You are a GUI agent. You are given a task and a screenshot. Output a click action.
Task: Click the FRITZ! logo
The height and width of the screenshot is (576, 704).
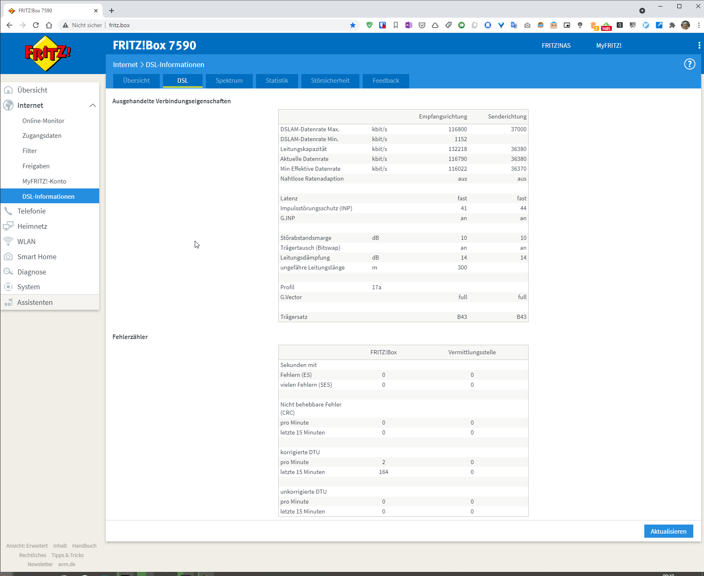[x=48, y=53]
